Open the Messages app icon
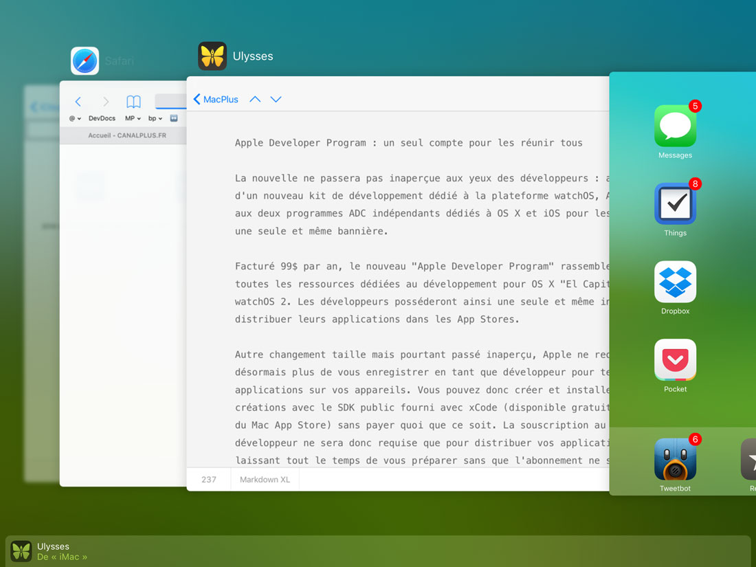This screenshot has width=756, height=567. pos(675,126)
